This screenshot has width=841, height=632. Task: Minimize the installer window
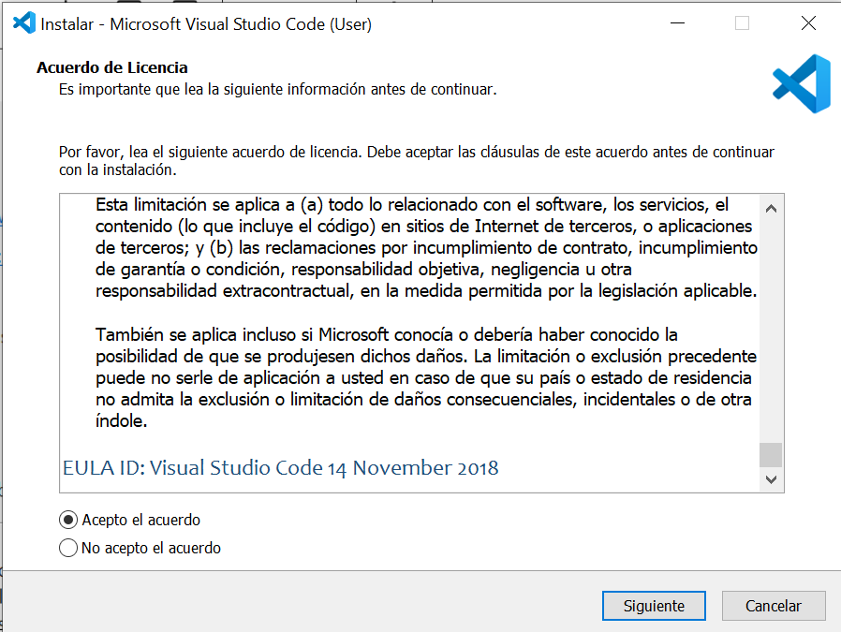tap(675, 24)
